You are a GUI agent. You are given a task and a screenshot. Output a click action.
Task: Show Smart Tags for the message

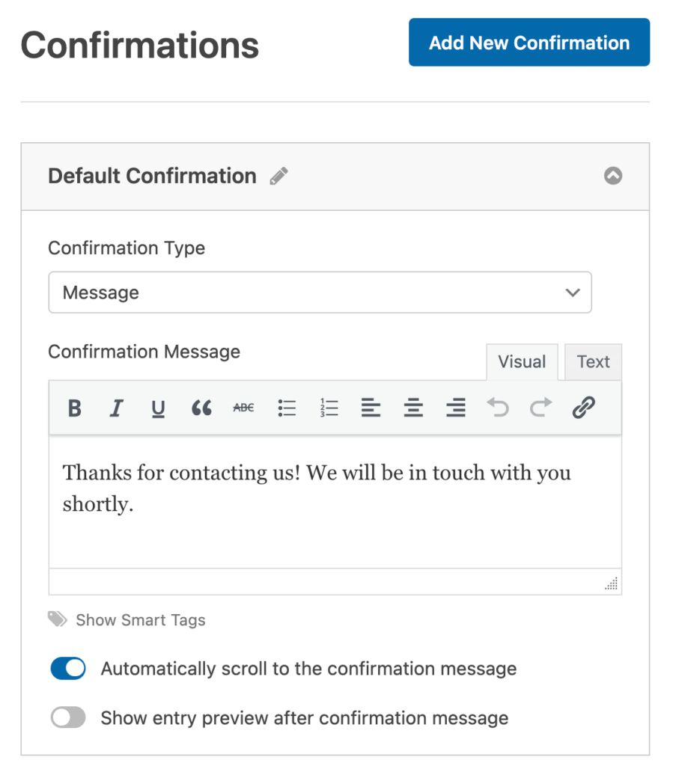tap(140, 619)
